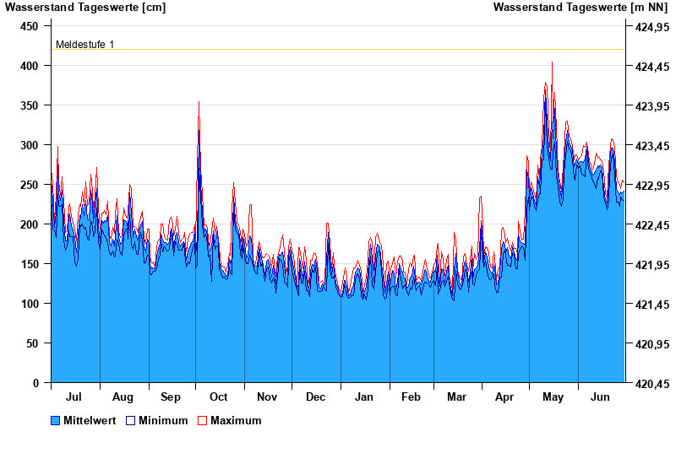
Task: Click the right title Wasserstand Tageswerte [m NN]
Action: click(581, 8)
